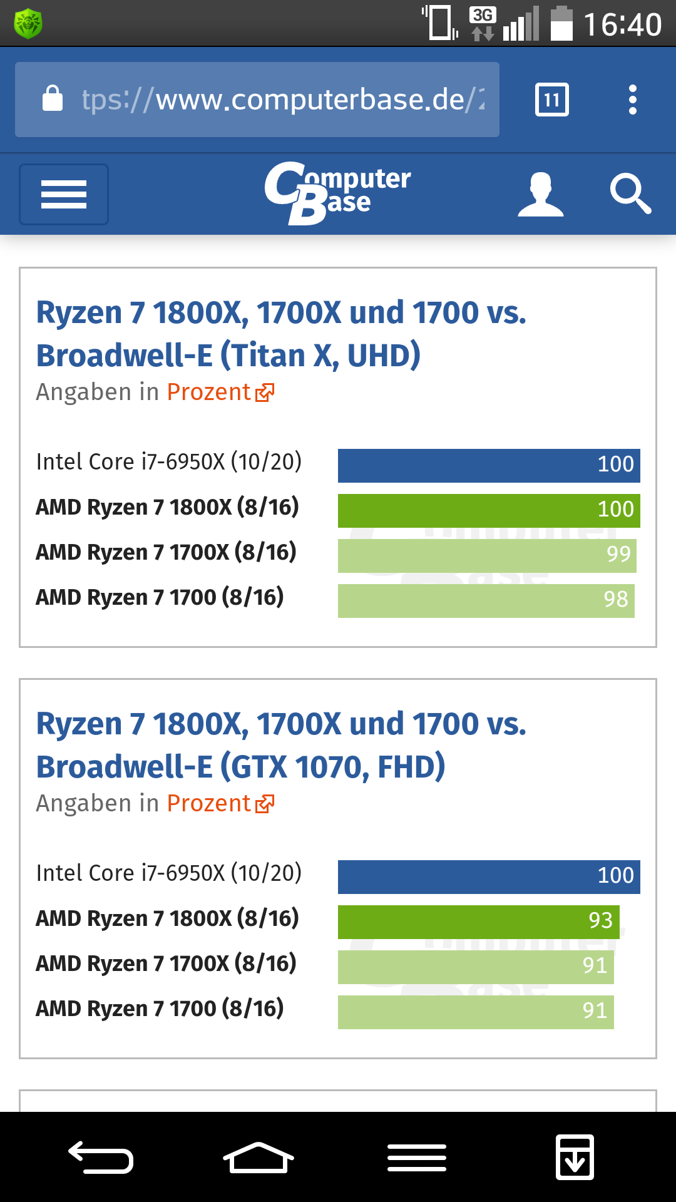Tap the Android home button

[x=259, y=1157]
